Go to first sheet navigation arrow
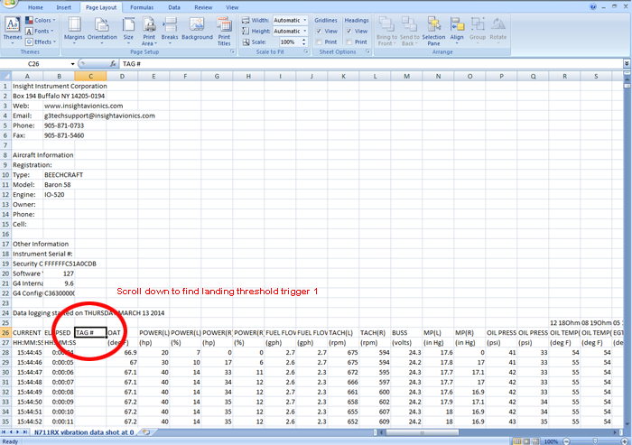Viewport: 632px width, 445px height. coord(4,432)
